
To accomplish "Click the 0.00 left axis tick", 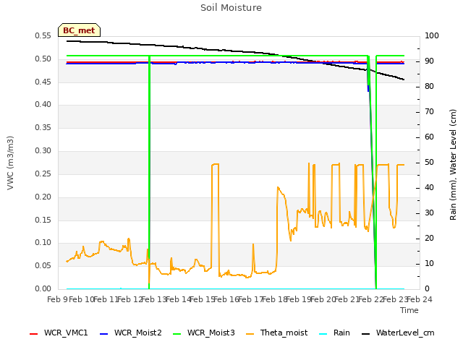I will [43, 288].
